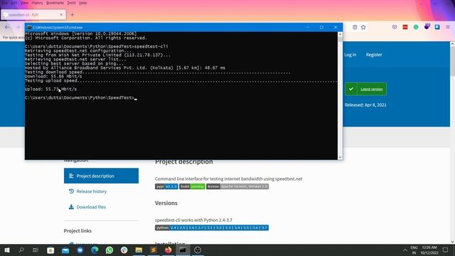Go back in Firefox
Image resolution: width=455 pixels, height=256 pixels.
click(7, 27)
